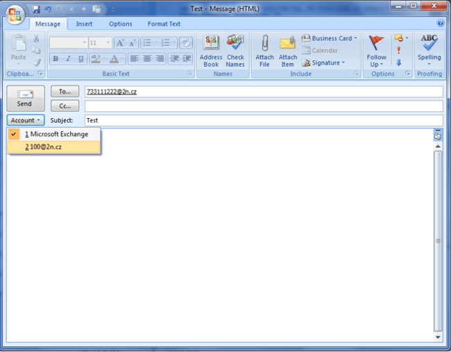Image resolution: width=451 pixels, height=352 pixels.
Task: Open the Business Card dropdown
Action: coord(330,38)
